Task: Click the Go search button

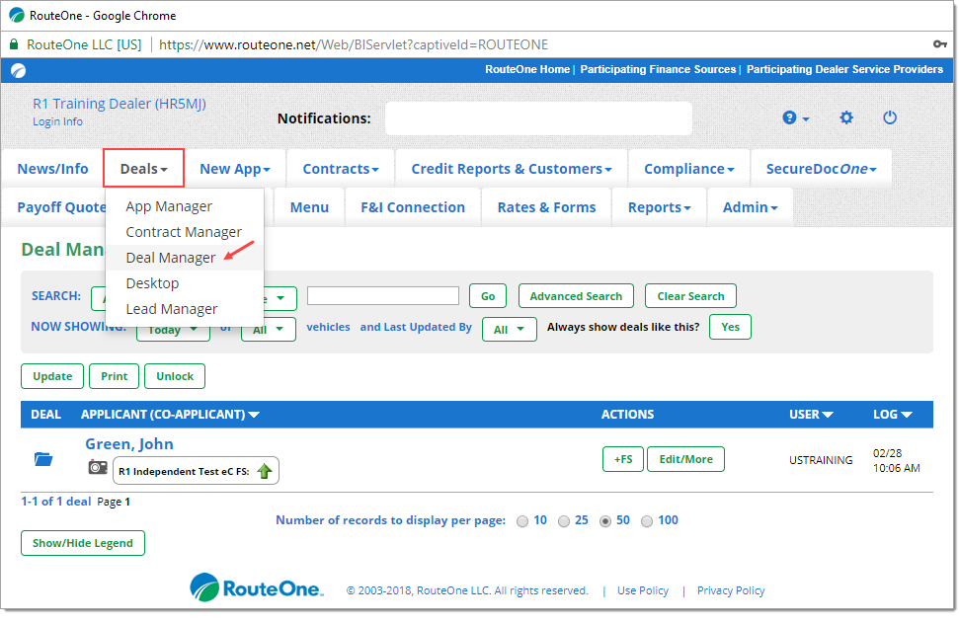Action: point(488,296)
